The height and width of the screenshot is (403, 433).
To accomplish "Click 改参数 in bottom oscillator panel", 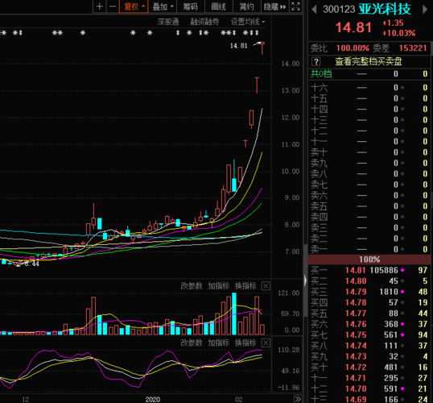I will tap(192, 343).
